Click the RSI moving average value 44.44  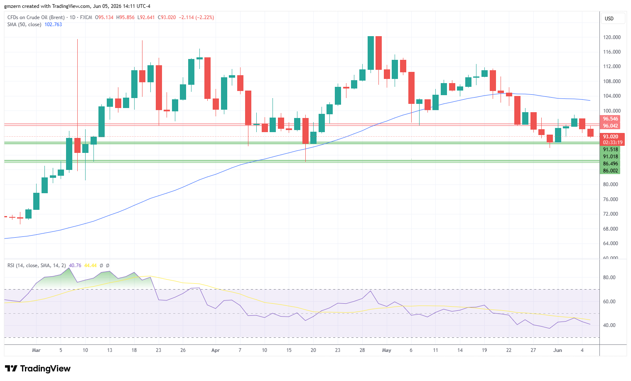click(x=90, y=265)
